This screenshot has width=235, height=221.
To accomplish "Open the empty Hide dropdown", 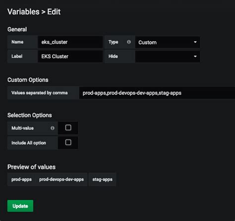I will [168, 56].
